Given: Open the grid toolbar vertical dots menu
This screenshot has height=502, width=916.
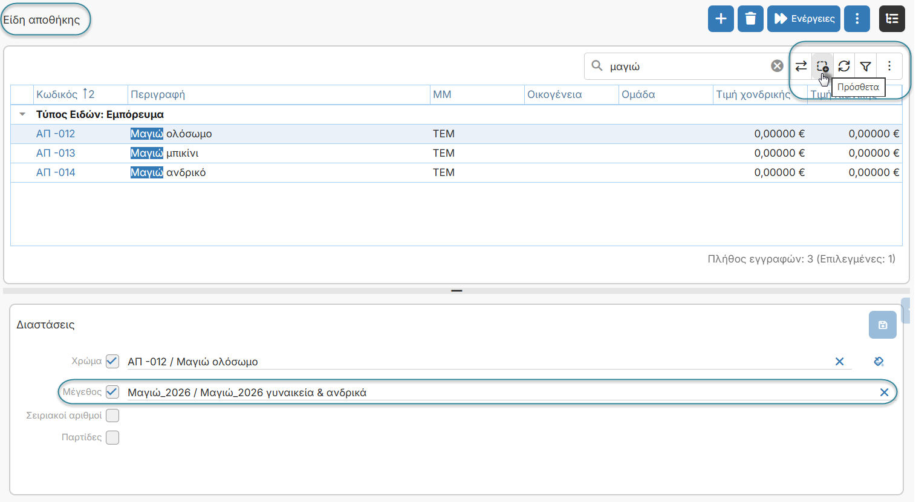Looking at the screenshot, I should (x=889, y=66).
